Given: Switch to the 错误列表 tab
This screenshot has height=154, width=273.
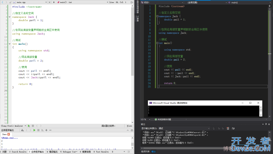Looking at the screenshot, I should (x=145, y=152).
